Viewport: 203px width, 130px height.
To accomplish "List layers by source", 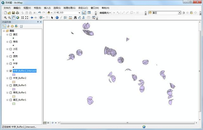I will [8, 27].
